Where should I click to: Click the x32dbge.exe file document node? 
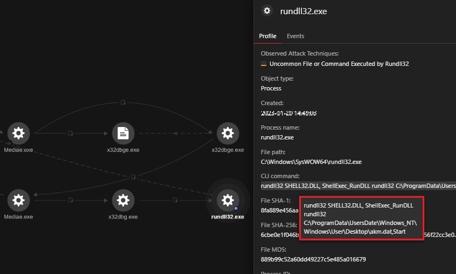123,133
